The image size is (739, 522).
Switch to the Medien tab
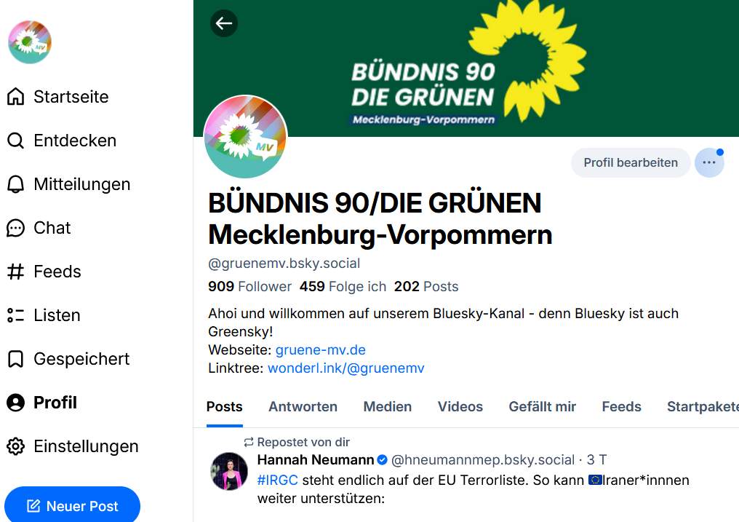pos(387,407)
